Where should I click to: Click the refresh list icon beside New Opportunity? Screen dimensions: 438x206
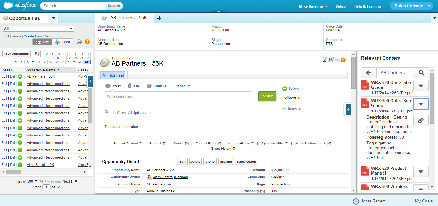pos(37,54)
